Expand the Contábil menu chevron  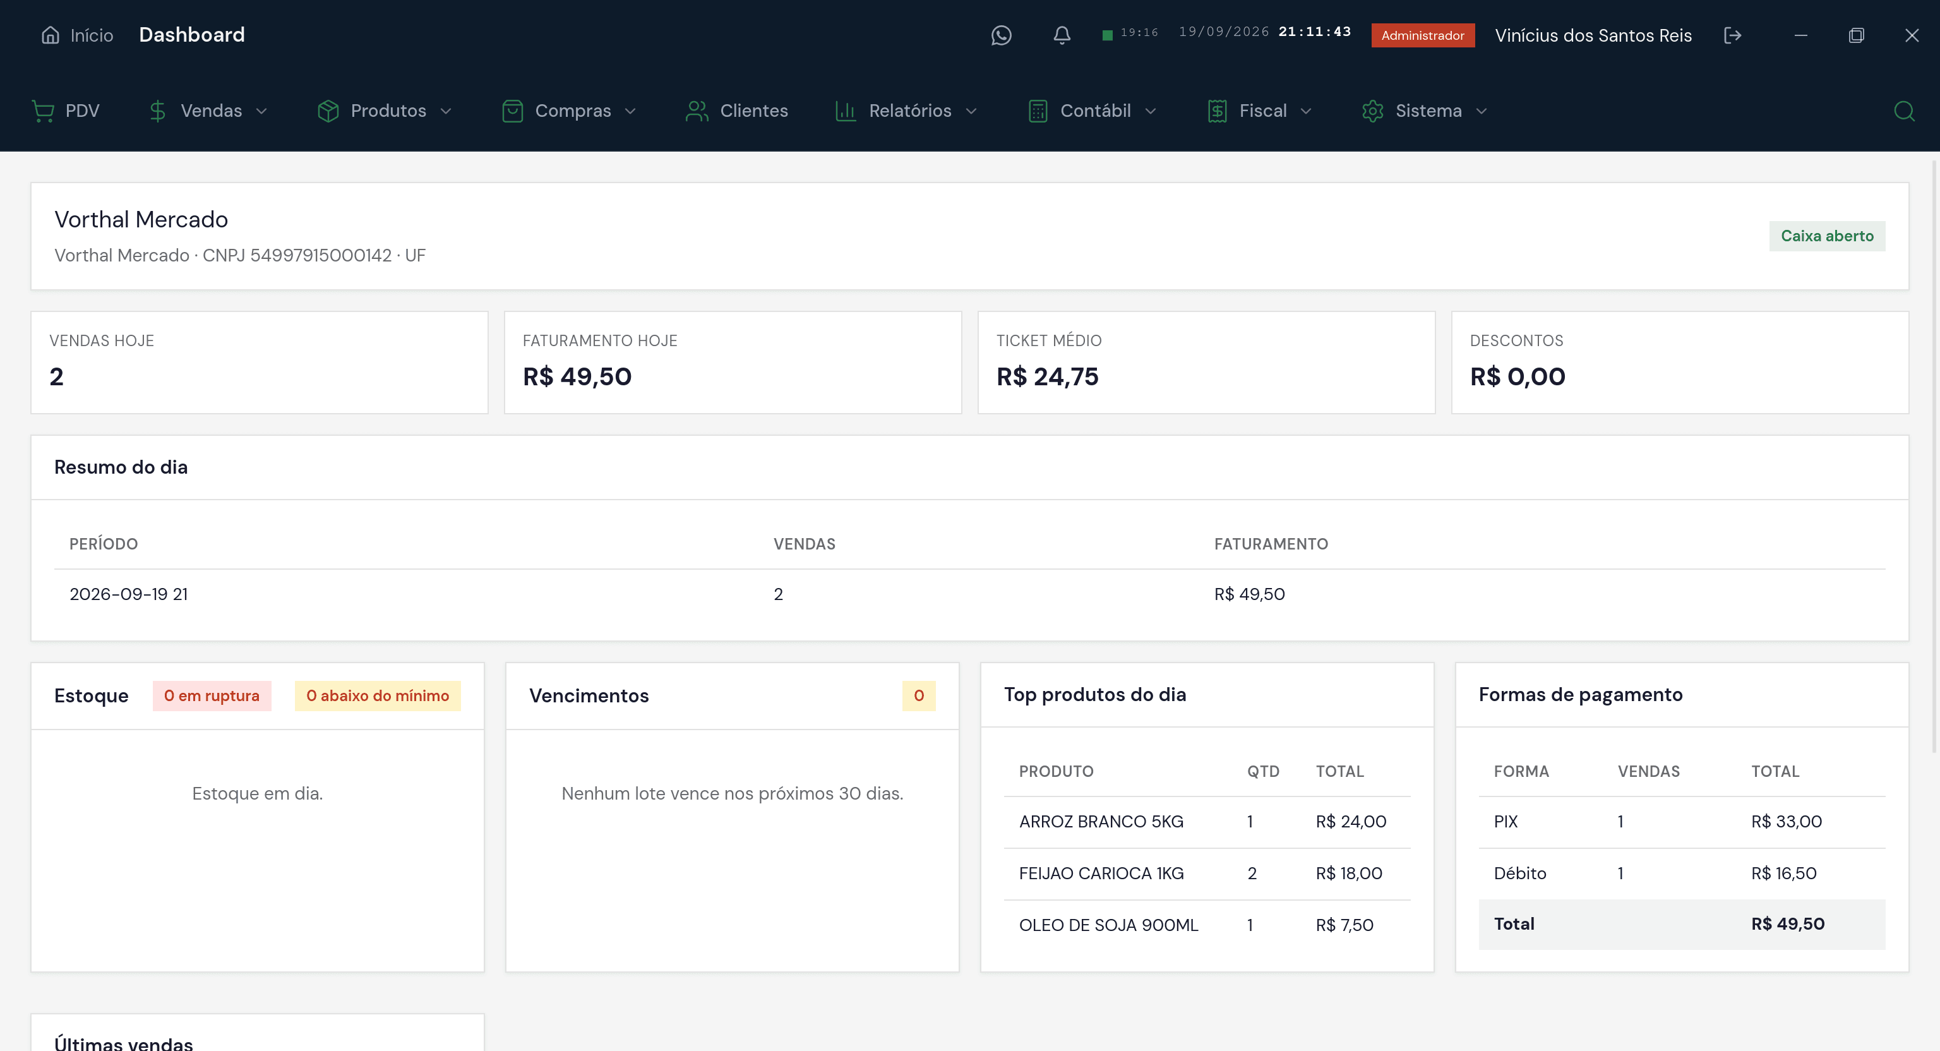[x=1150, y=111]
